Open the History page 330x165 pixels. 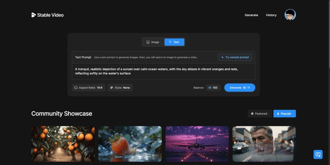point(271,15)
